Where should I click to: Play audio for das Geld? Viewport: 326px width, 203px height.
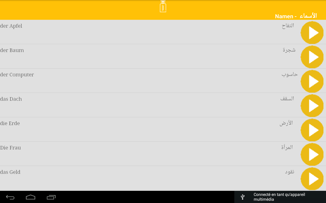312,179
